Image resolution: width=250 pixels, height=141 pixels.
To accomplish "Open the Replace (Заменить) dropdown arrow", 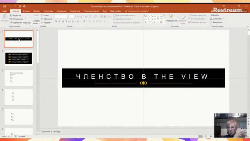I will click(x=223, y=19).
